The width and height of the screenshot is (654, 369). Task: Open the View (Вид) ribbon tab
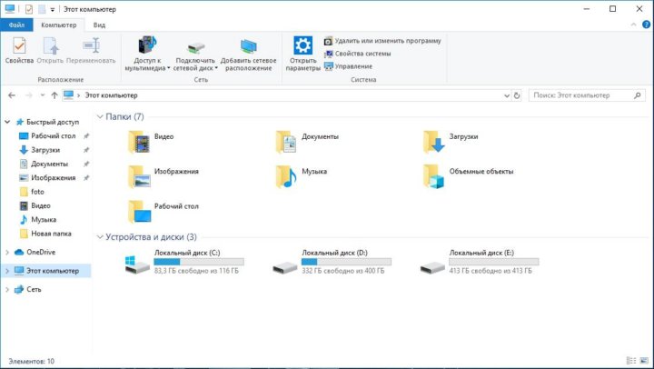99,25
